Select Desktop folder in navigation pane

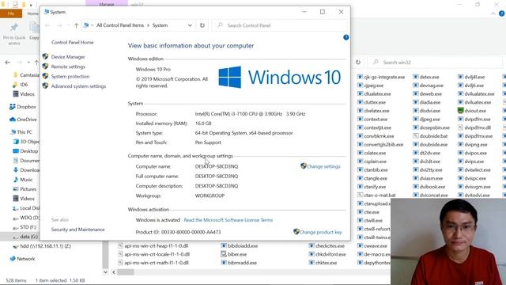25,151
